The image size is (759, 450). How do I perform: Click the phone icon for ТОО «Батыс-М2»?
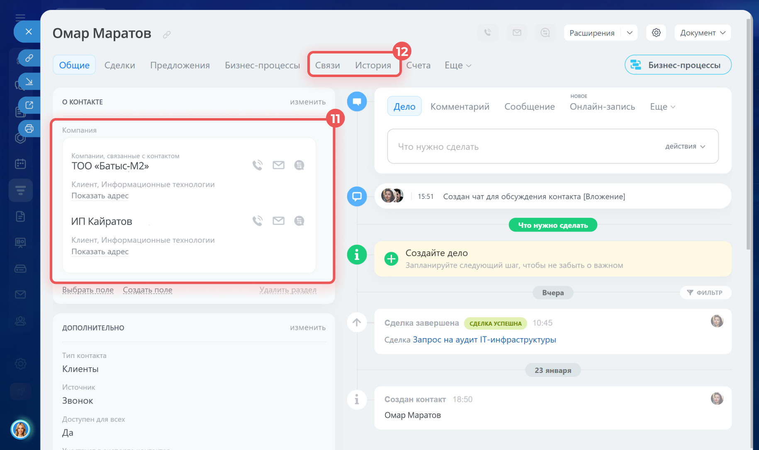pos(258,165)
